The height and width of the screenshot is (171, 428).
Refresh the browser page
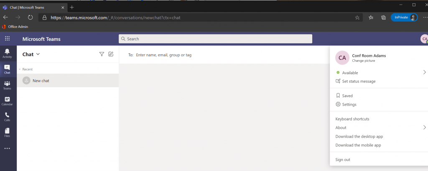click(30, 18)
